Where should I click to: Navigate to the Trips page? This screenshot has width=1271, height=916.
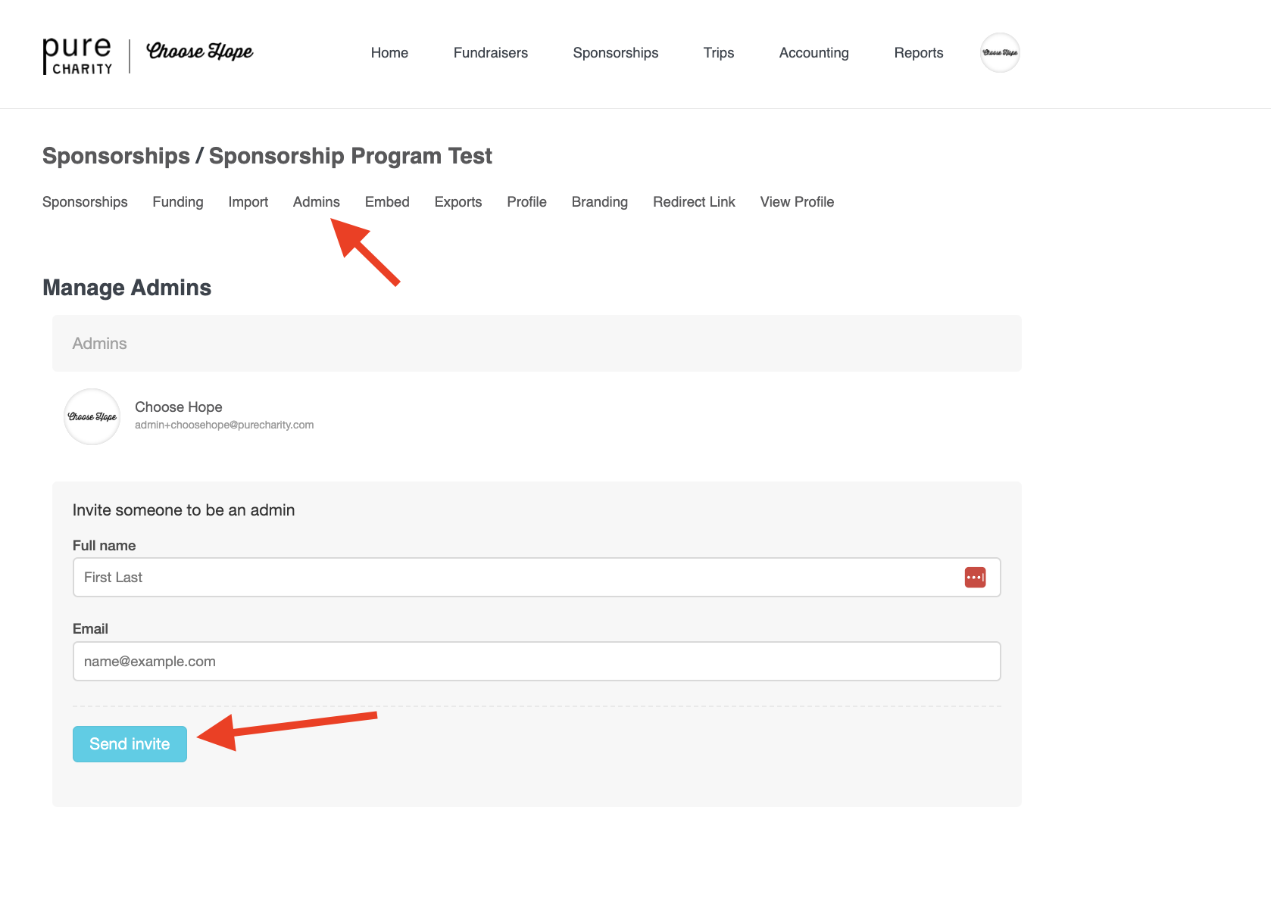point(718,53)
